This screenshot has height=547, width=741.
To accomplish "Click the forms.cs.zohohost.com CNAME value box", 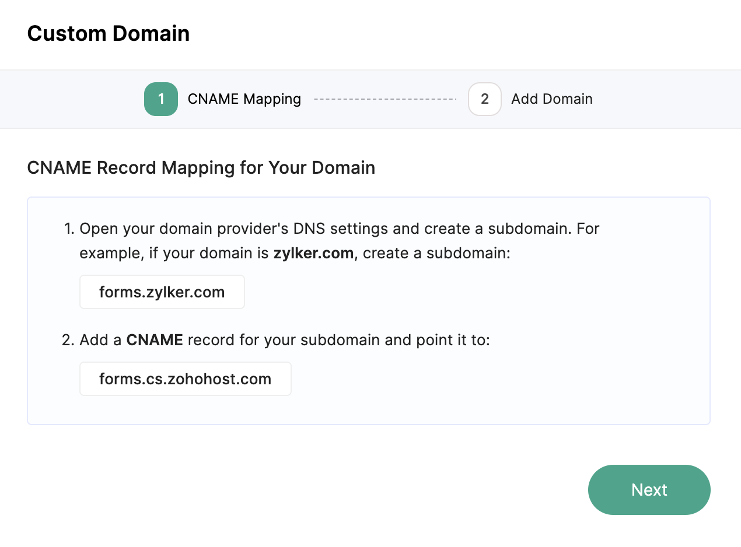I will [186, 379].
